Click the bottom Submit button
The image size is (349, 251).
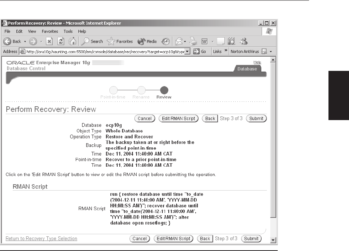[x=251, y=239]
